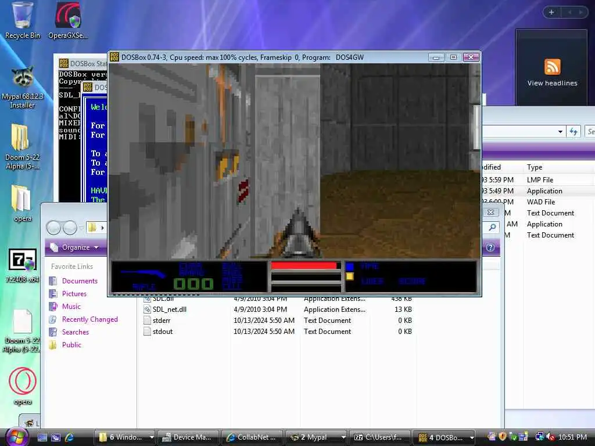Screen dimensions: 595x446
Task: Select the stderr text document
Action: click(162, 321)
